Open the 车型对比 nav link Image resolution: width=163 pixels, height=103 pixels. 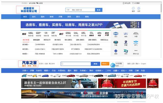(62, 71)
